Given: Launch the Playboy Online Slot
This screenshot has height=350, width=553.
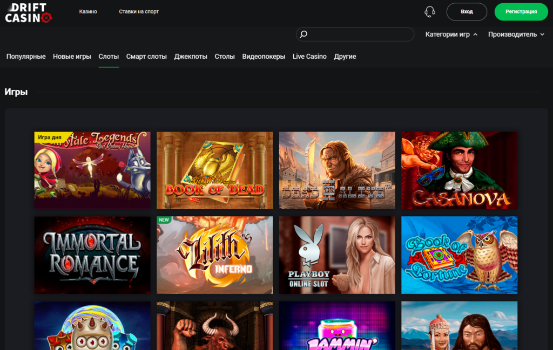Looking at the screenshot, I should (337, 255).
